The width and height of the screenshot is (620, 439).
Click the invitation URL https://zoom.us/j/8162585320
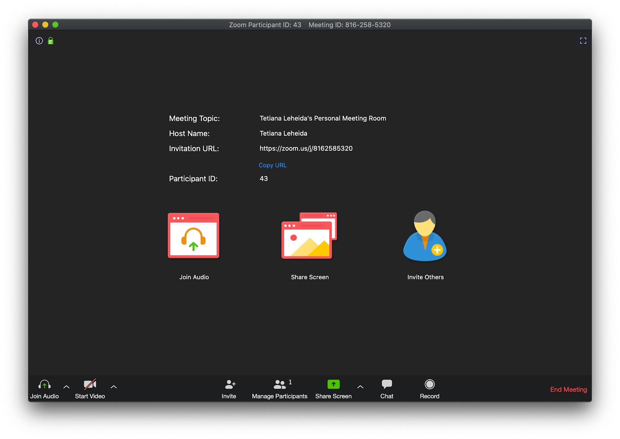[x=306, y=149]
